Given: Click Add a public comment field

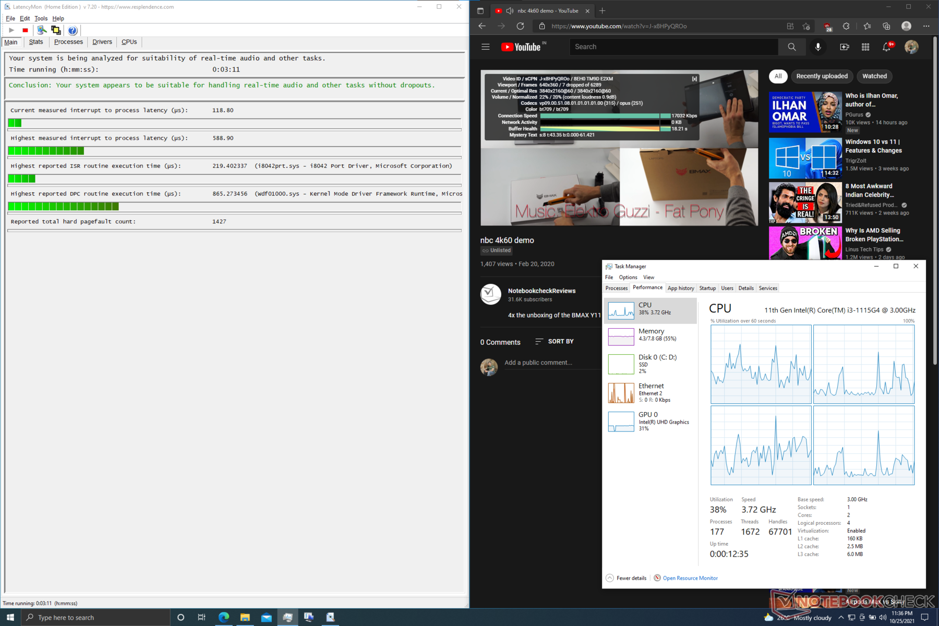Looking at the screenshot, I should (553, 363).
